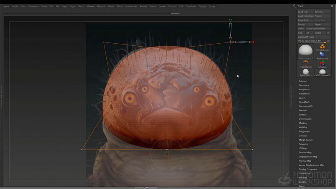
Task: Click the green gizmo arrow cone
Action: (230, 21)
